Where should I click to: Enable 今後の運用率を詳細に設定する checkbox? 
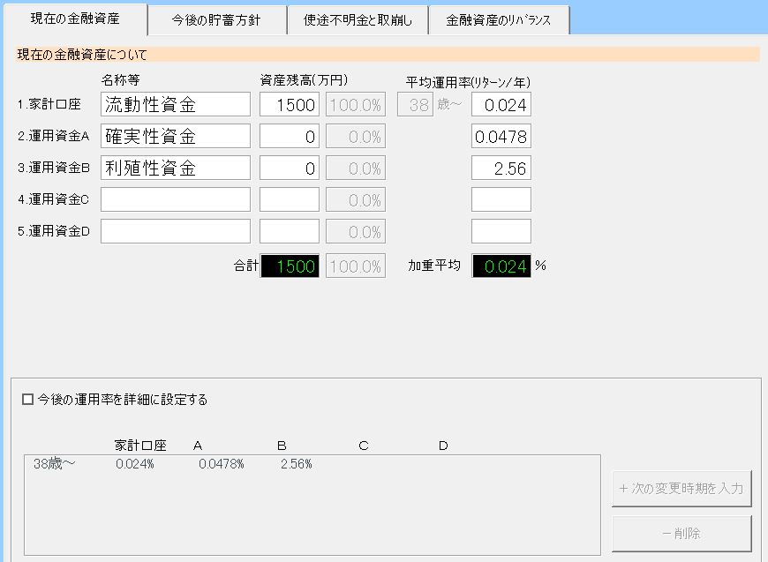[x=28, y=400]
